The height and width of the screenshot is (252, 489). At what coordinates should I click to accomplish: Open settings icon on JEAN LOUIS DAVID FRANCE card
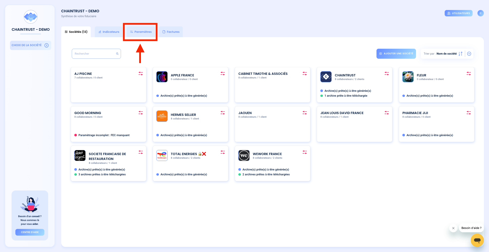(x=387, y=113)
